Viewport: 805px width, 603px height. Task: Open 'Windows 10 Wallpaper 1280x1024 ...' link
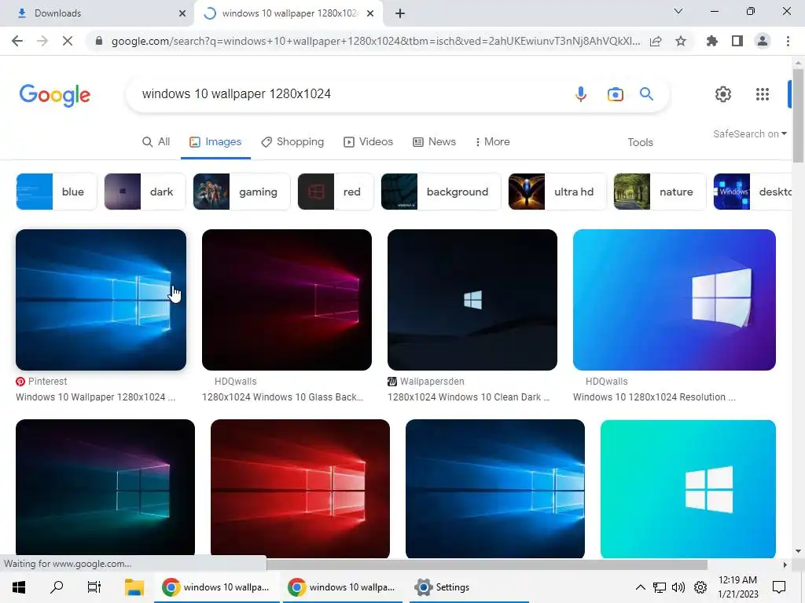(x=95, y=397)
